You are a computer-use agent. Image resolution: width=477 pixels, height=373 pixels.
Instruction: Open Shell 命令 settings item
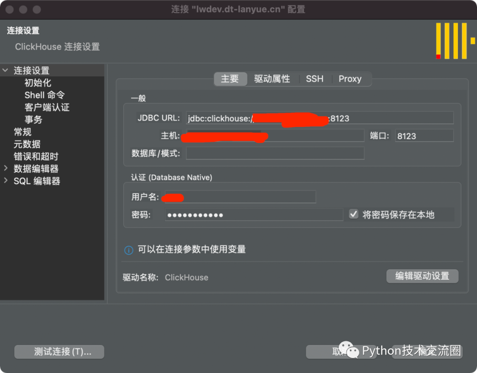pyautogui.click(x=45, y=95)
